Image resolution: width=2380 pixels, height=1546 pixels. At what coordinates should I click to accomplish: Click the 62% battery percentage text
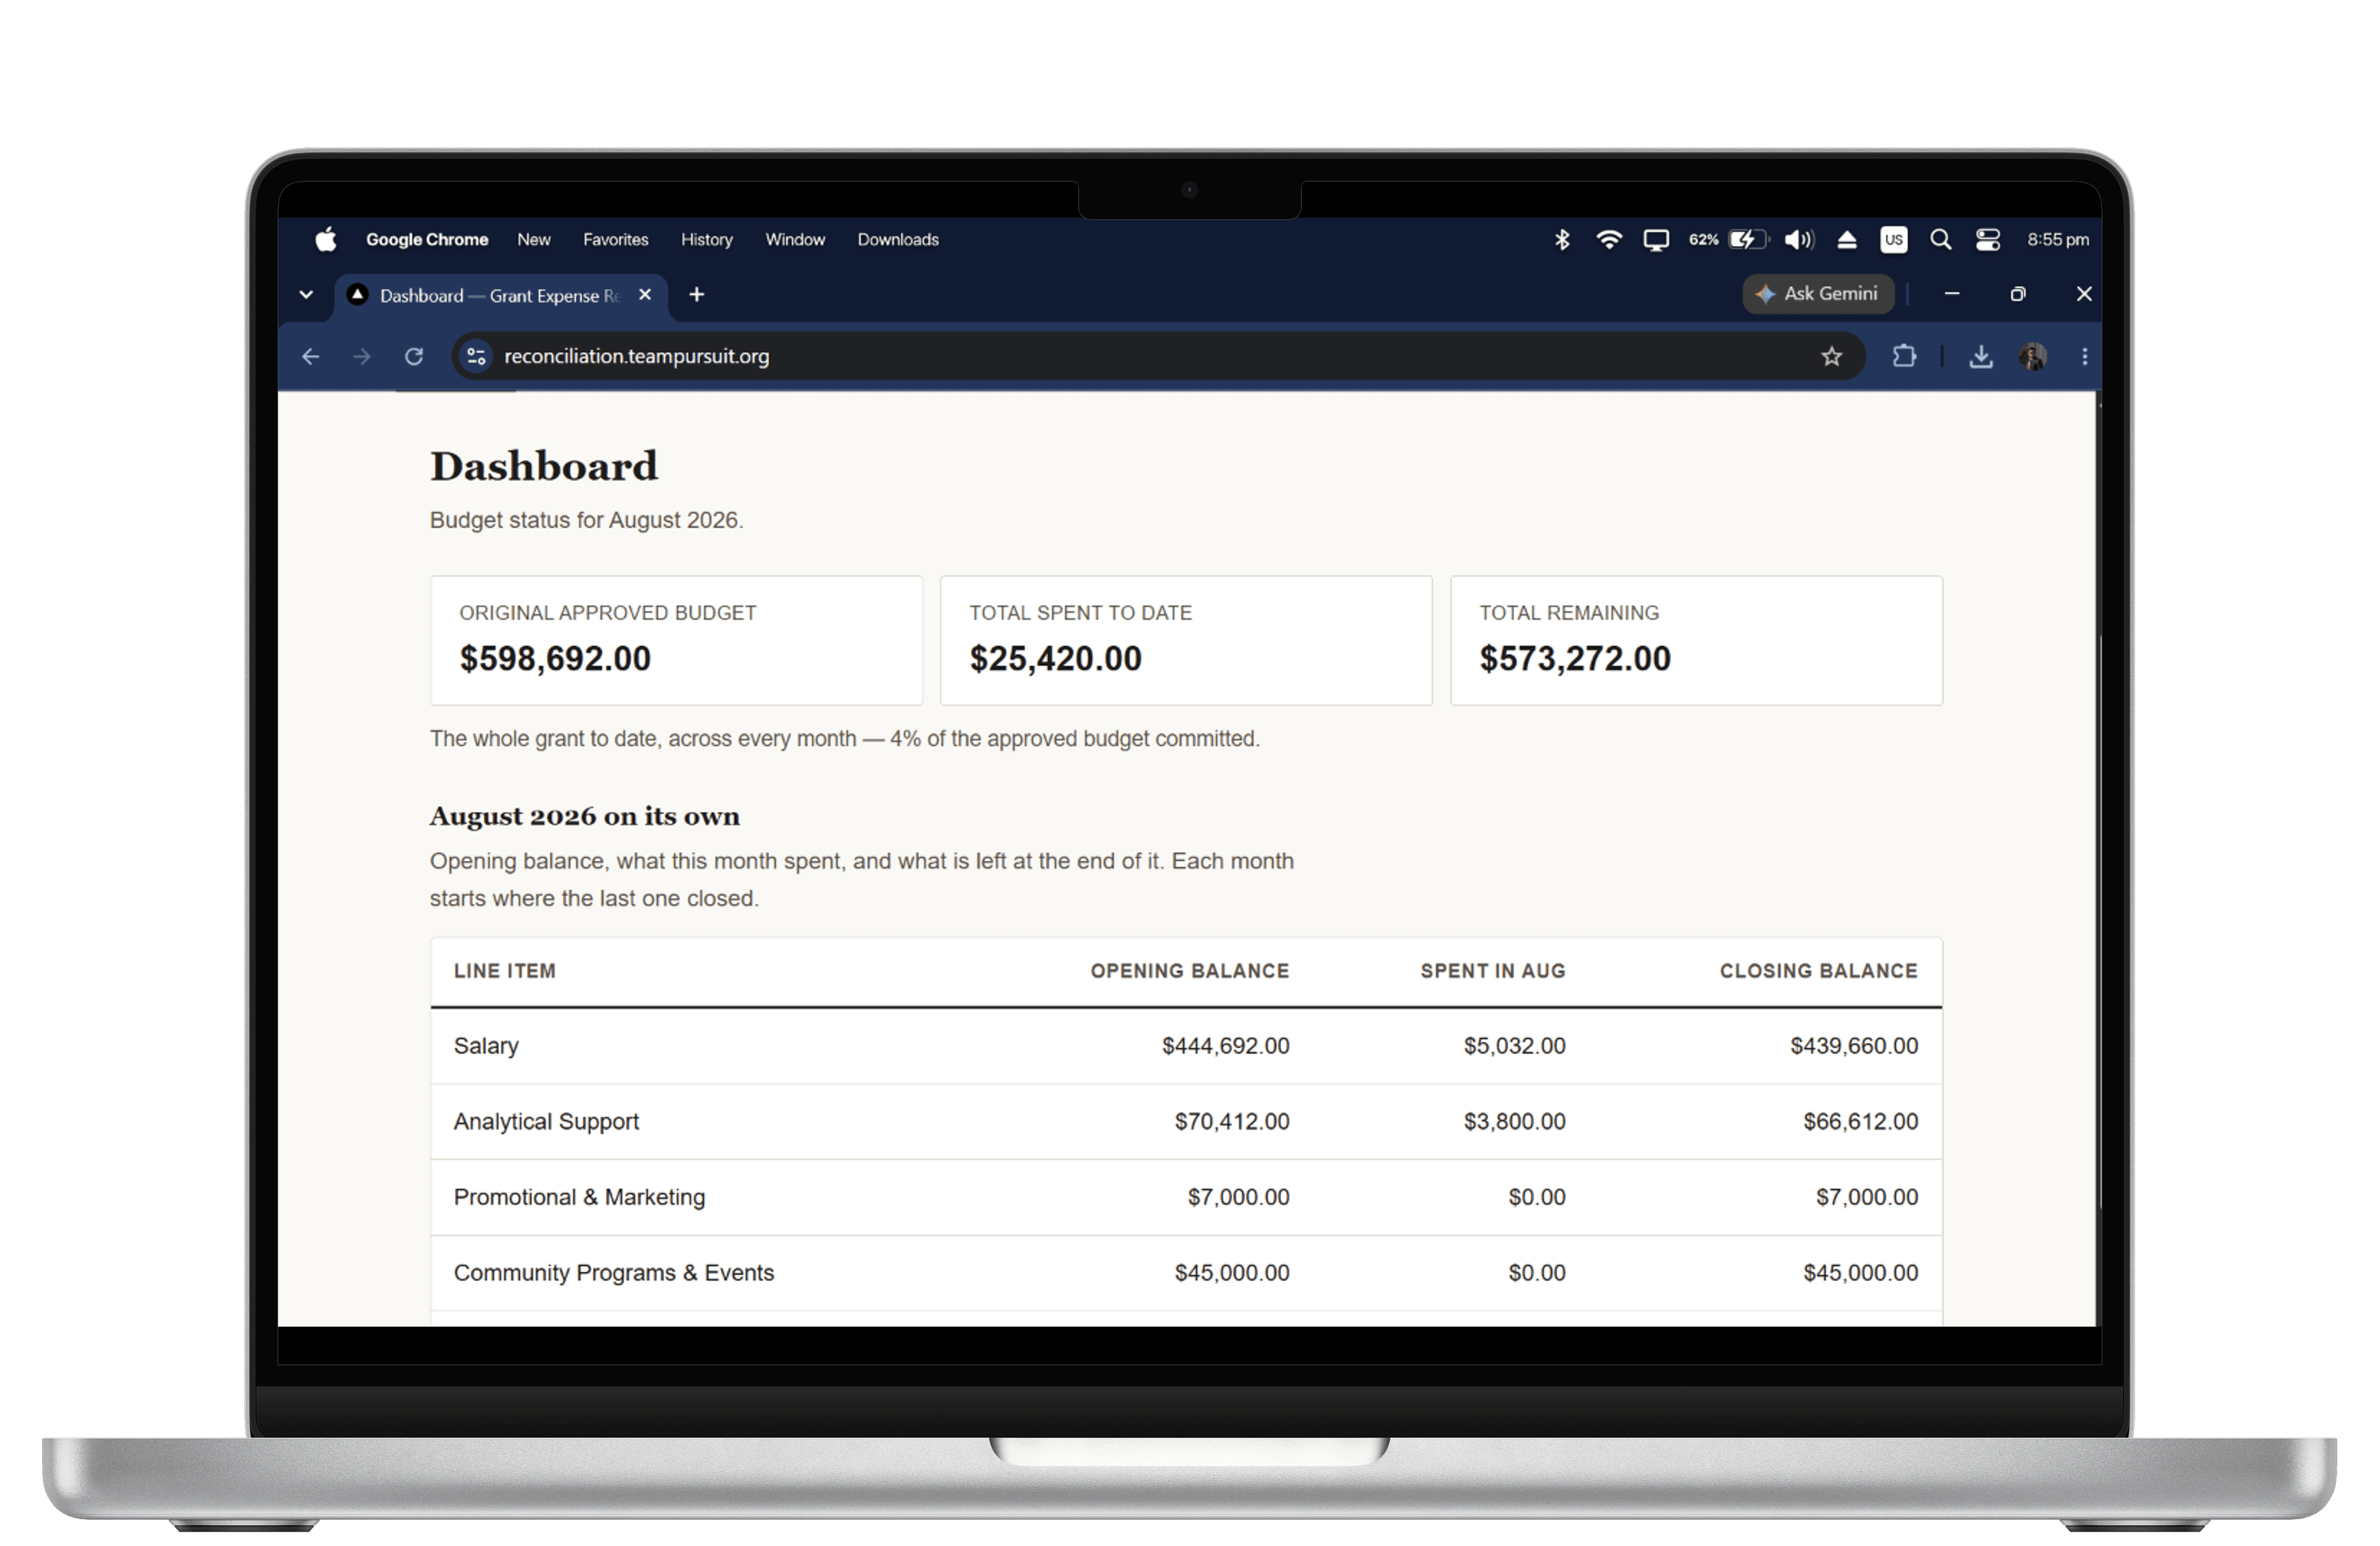(1703, 240)
